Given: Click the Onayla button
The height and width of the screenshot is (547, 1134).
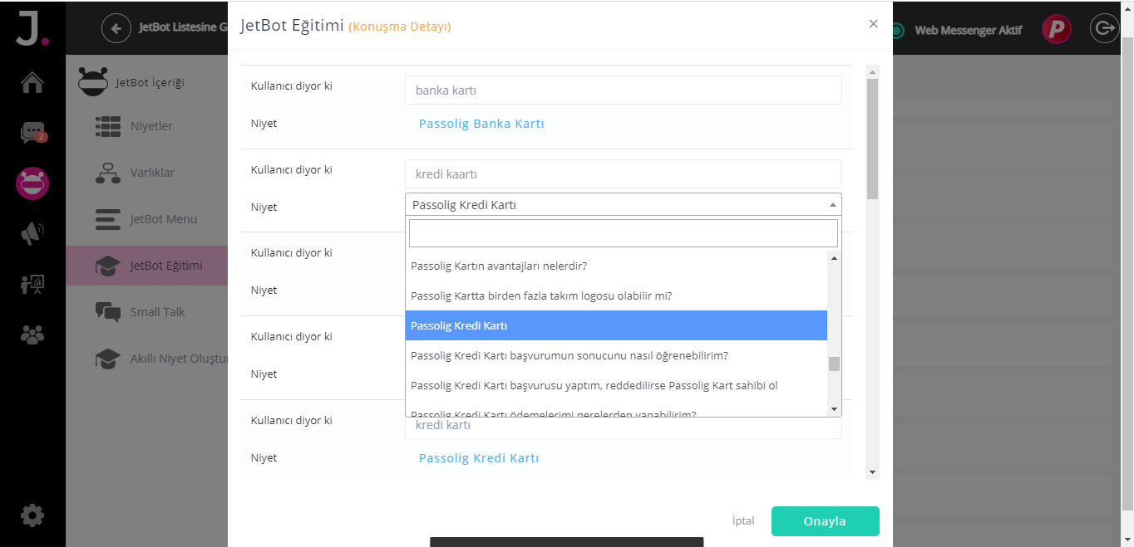Looking at the screenshot, I should pos(825,521).
